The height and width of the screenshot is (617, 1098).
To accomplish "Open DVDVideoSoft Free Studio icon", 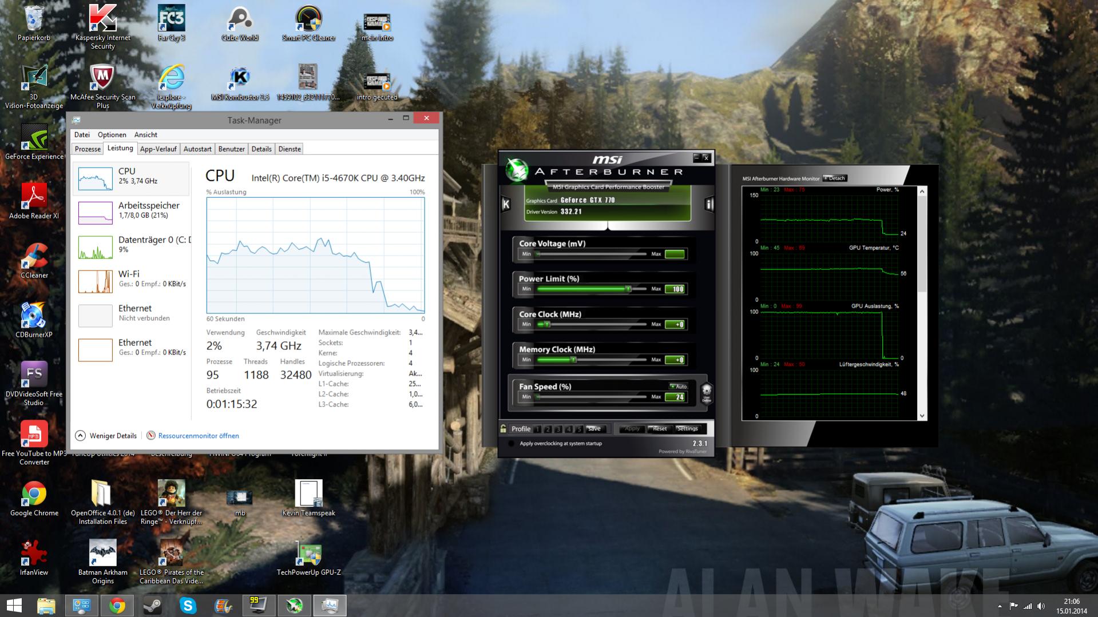I will click(34, 384).
